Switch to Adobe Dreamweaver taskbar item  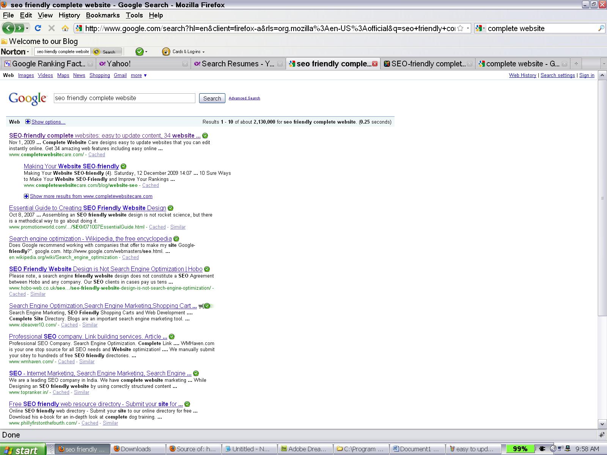(x=306, y=449)
